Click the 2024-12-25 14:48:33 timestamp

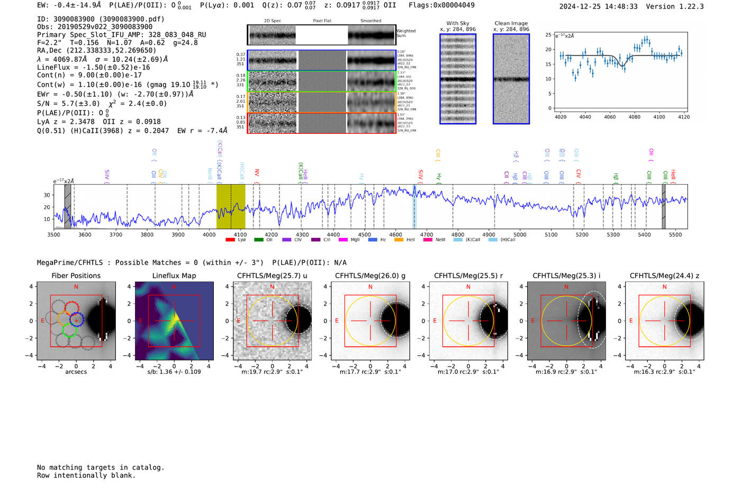599,6
